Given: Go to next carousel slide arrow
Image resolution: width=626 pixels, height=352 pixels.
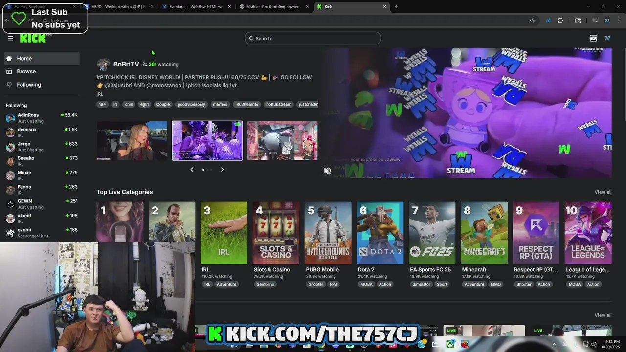Looking at the screenshot, I should coord(222,170).
